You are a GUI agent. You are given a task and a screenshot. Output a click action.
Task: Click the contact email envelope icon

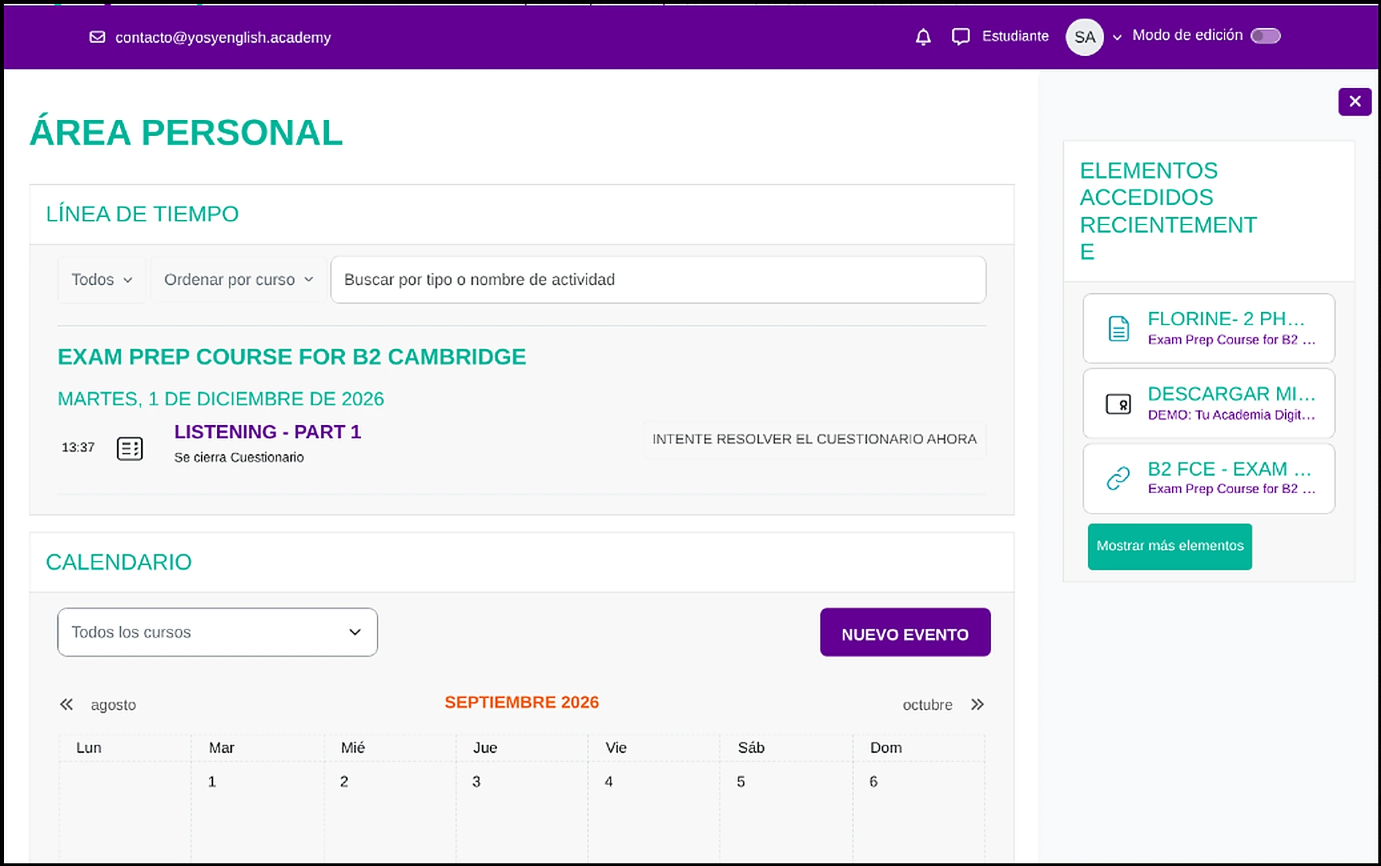[97, 37]
